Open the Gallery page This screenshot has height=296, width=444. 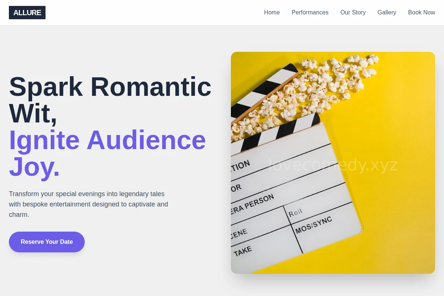(387, 13)
